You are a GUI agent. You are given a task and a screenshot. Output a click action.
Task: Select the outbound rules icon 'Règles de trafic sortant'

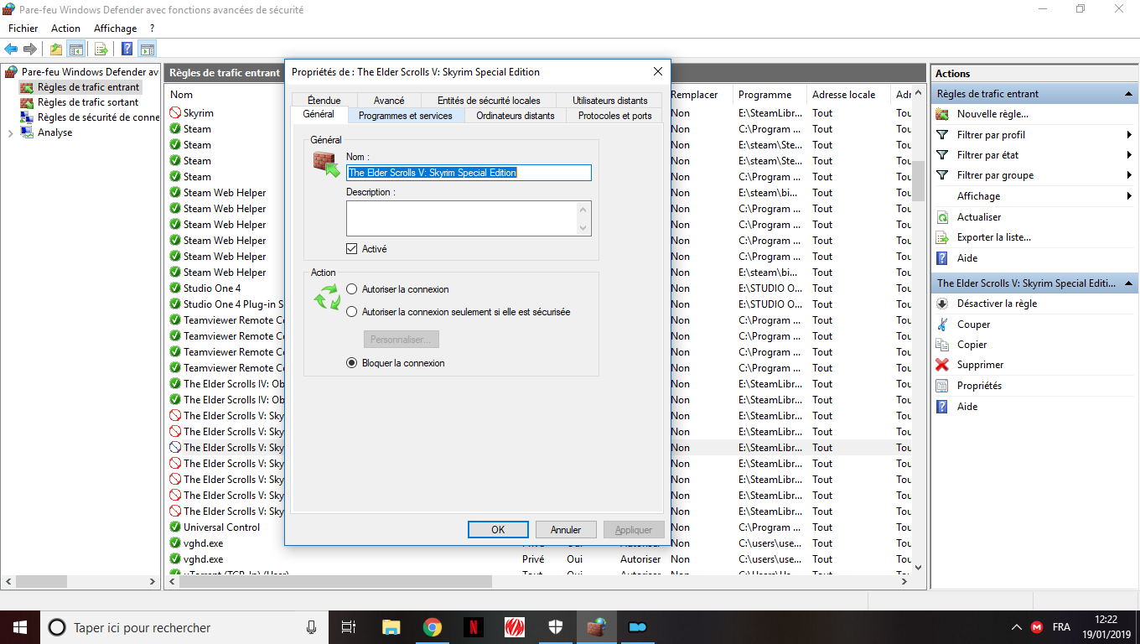tap(26, 102)
